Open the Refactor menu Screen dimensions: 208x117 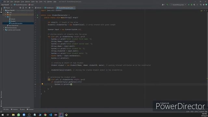(x=28, y=2)
